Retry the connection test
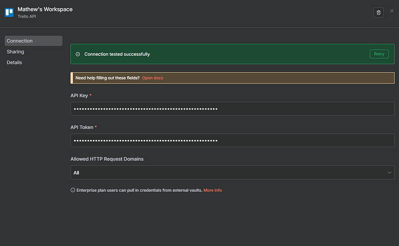The width and height of the screenshot is (399, 246). click(x=379, y=54)
